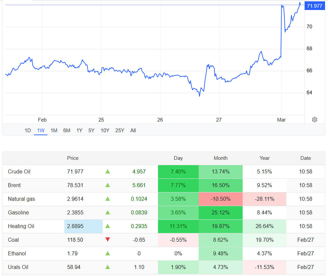Sort the table by Day column
Viewport: 328px width, 276px height.
pos(178,158)
